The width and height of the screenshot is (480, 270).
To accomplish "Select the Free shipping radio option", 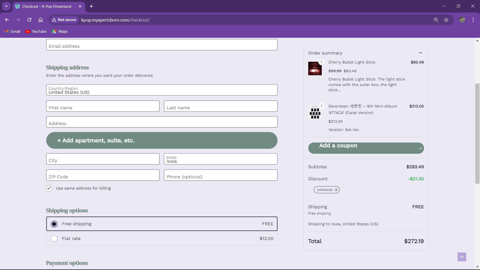I will pos(54,224).
